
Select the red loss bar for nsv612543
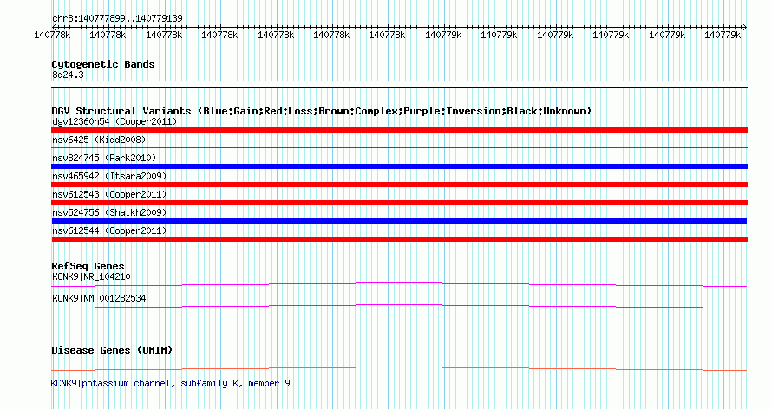pyautogui.click(x=399, y=203)
